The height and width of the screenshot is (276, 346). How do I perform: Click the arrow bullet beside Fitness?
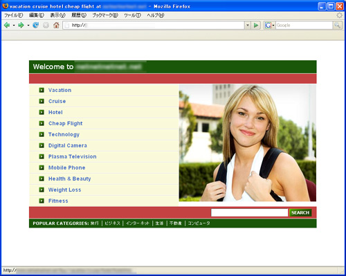42,201
